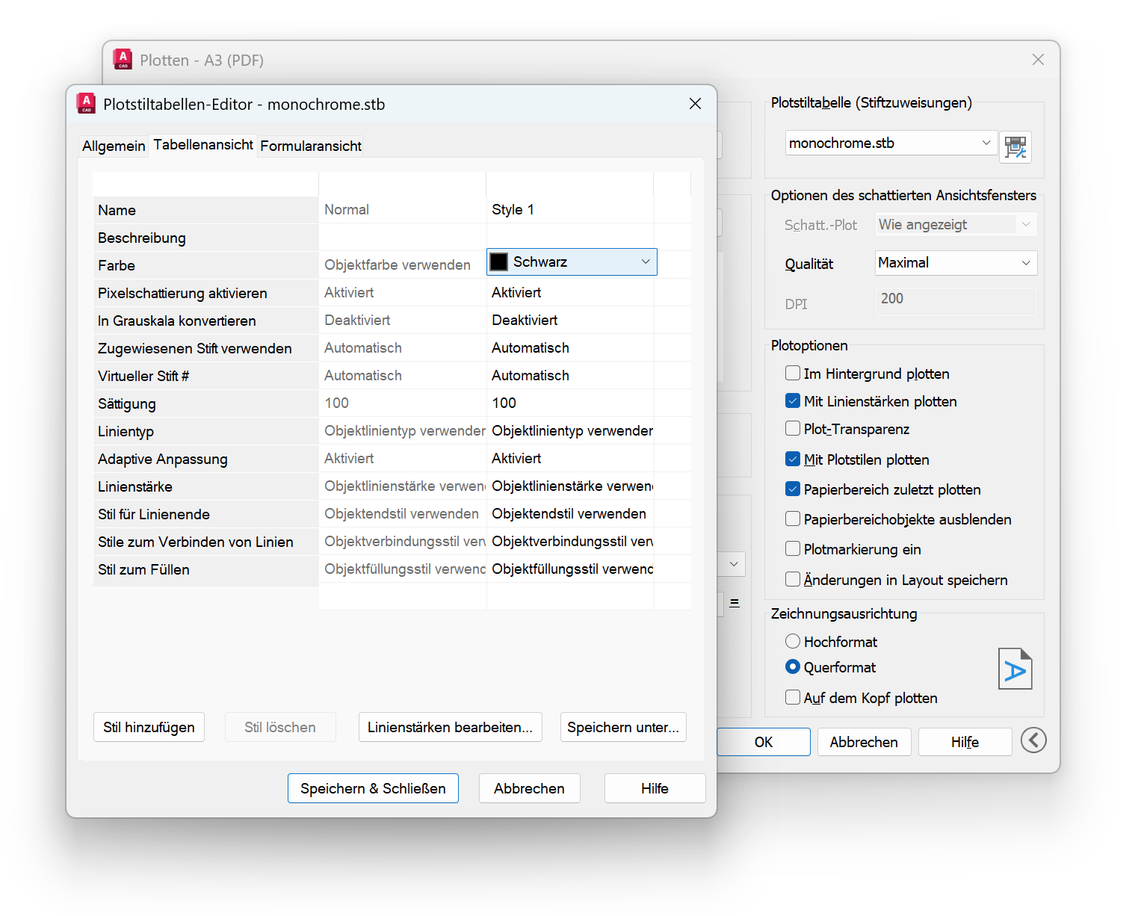The image size is (1138, 916).
Task: Expand the monochrome.stb plot style dropdown
Action: (986, 143)
